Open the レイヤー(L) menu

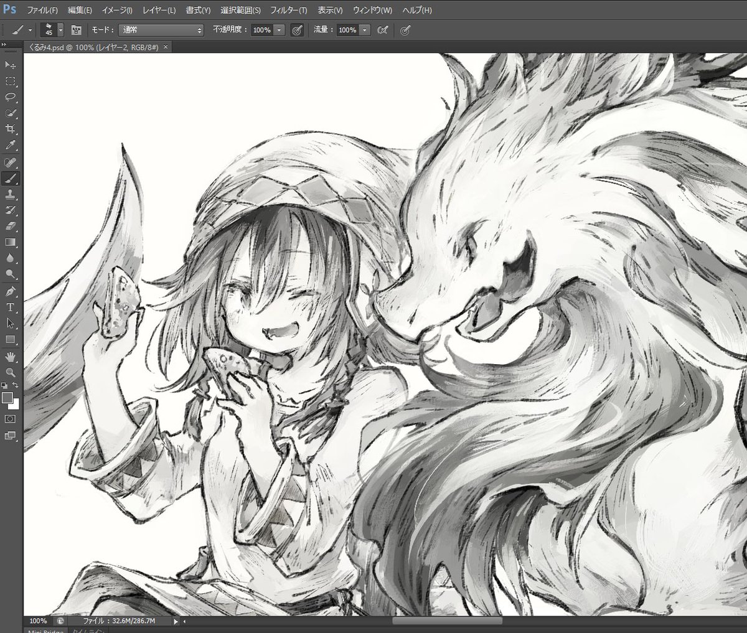coord(159,11)
